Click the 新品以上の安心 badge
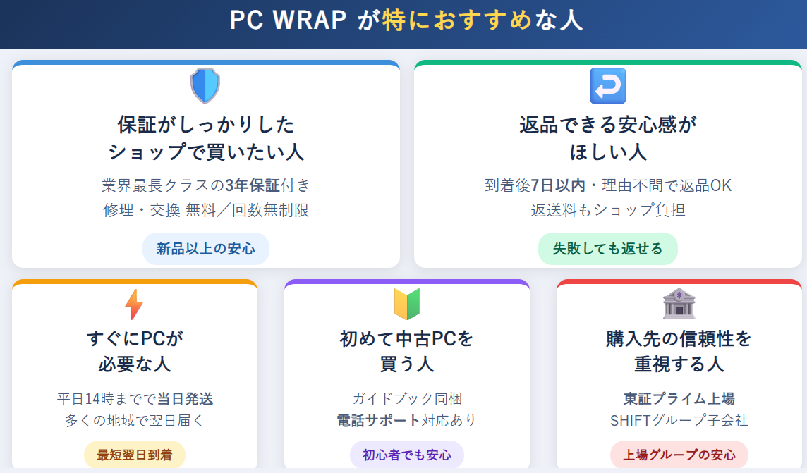Viewport: 807px width, 473px height. click(x=206, y=248)
